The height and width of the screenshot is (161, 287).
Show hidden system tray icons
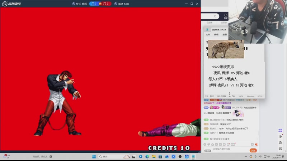(x=246, y=157)
